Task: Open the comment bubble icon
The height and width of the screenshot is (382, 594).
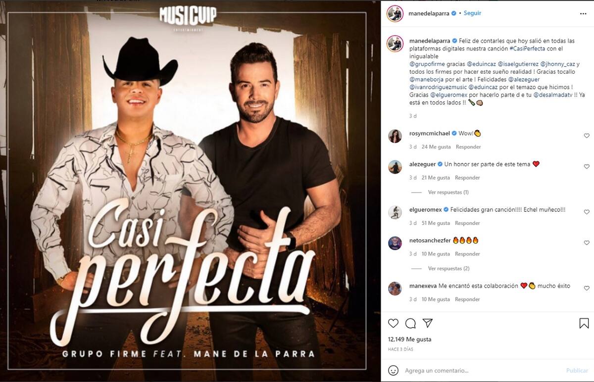Action: 410,323
